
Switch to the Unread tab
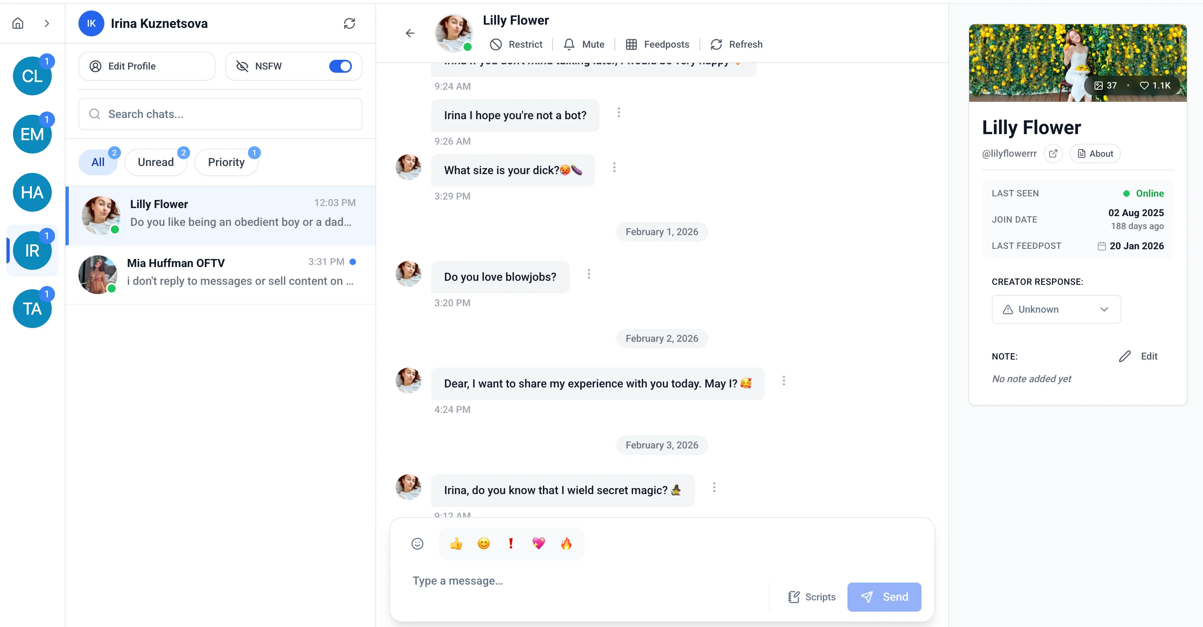[x=155, y=162]
